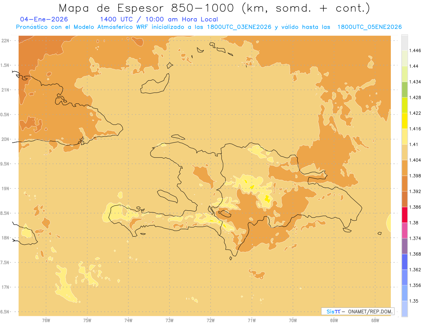Click the longitude label "76W"

(x=46, y=320)
